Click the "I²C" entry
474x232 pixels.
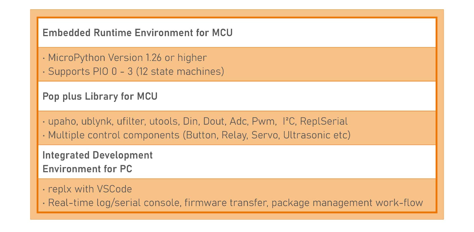click(x=289, y=122)
